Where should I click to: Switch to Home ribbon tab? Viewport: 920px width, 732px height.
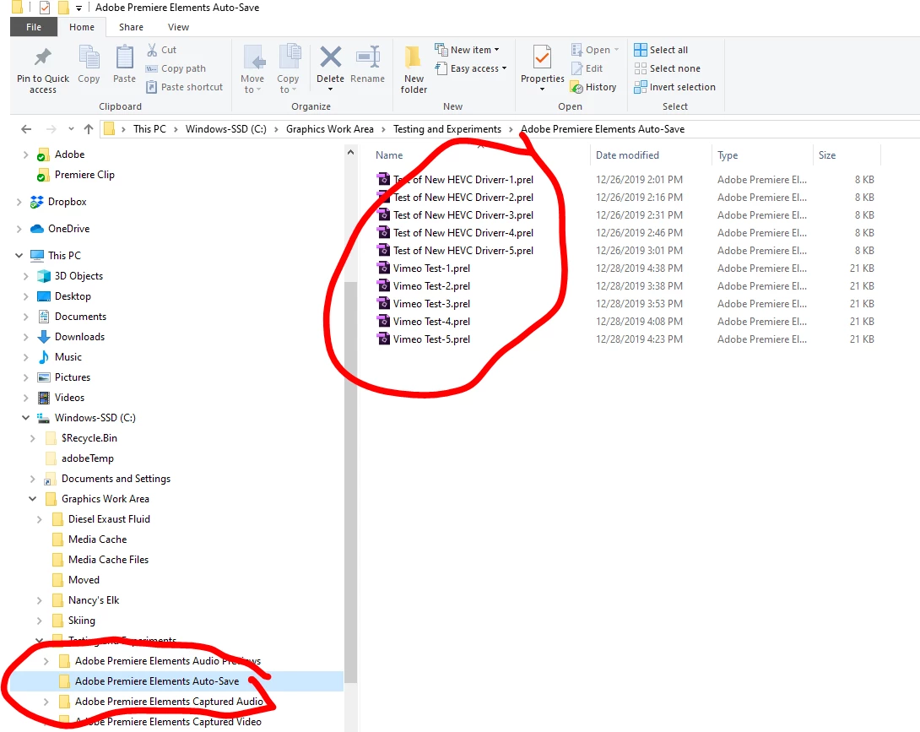[x=82, y=27]
